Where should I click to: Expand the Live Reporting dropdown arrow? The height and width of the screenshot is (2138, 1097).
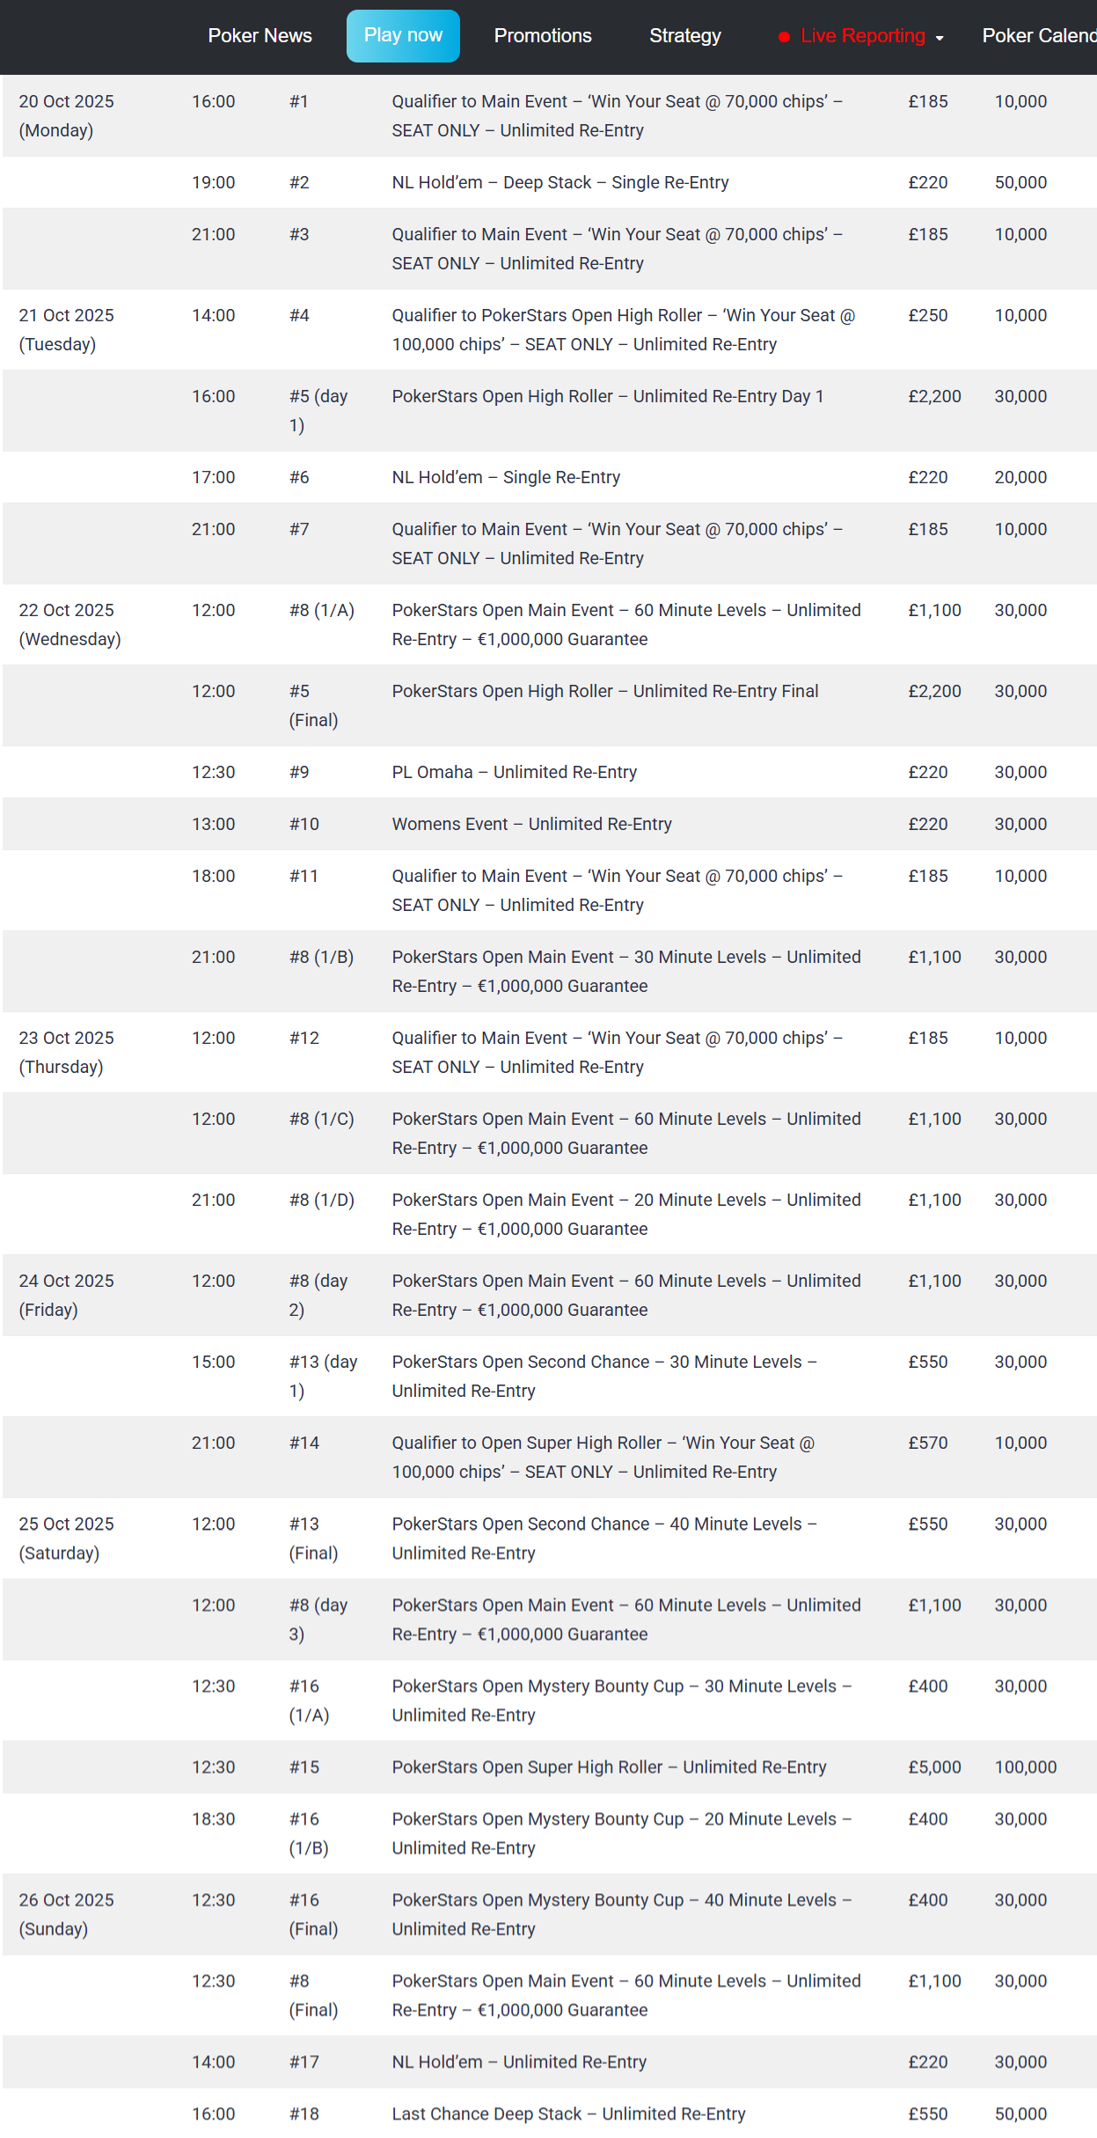(940, 38)
